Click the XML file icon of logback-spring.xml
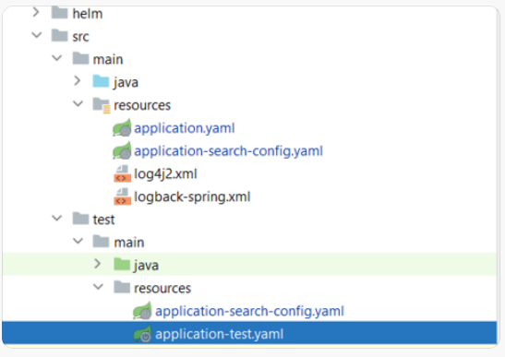505x357 pixels. pyautogui.click(x=123, y=196)
